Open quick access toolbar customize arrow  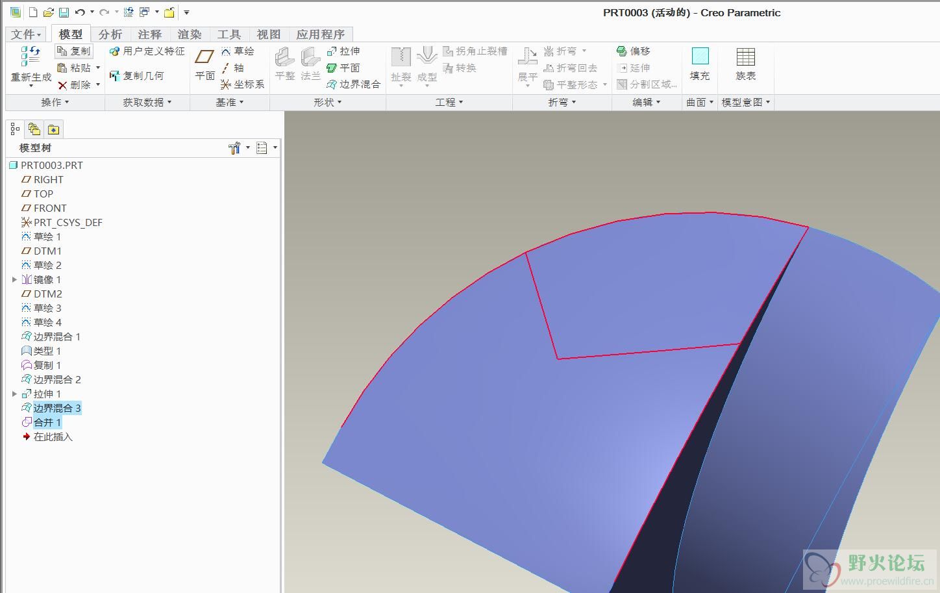(x=186, y=12)
